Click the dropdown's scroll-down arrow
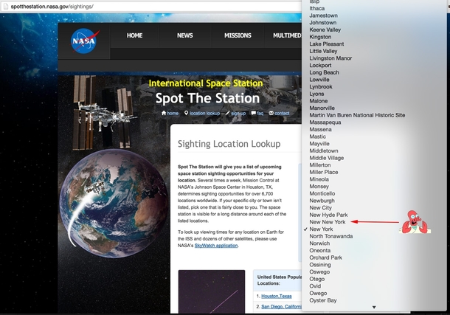This screenshot has width=450, height=315. coord(374,307)
